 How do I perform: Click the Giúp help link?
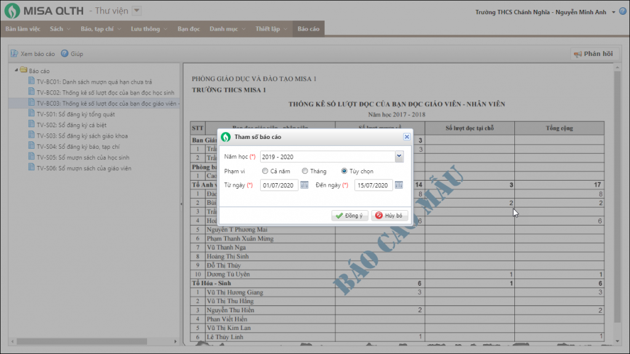click(x=77, y=54)
